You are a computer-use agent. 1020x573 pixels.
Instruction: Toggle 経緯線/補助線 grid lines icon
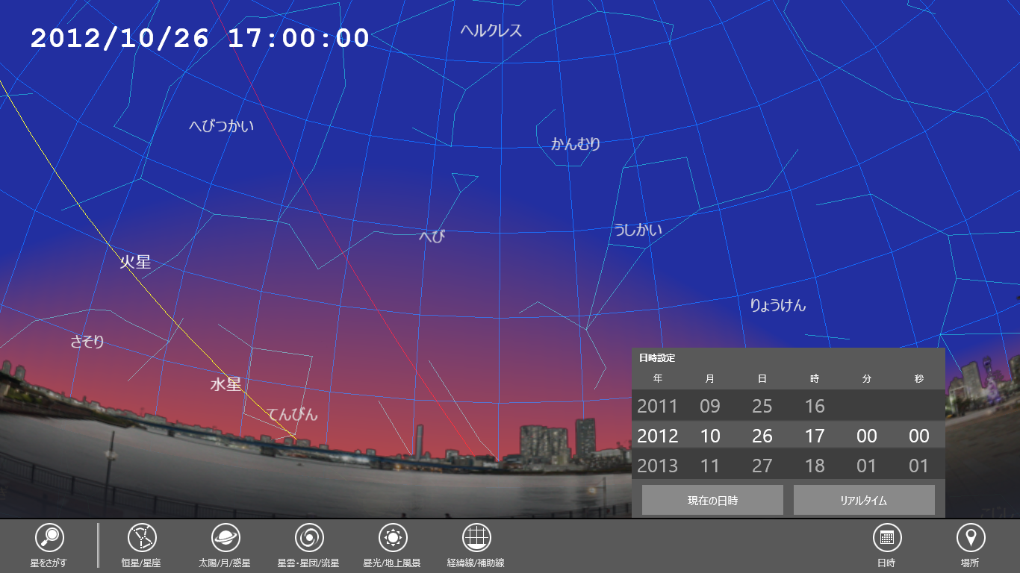(x=476, y=537)
